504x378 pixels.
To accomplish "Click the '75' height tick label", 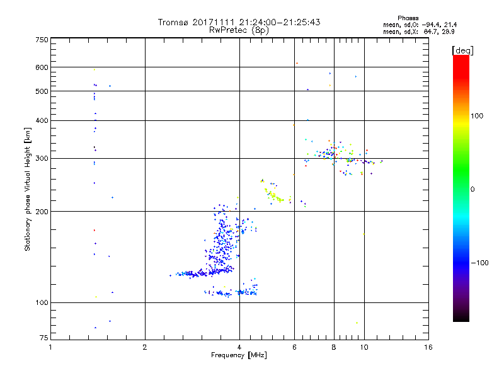I will (x=44, y=338).
